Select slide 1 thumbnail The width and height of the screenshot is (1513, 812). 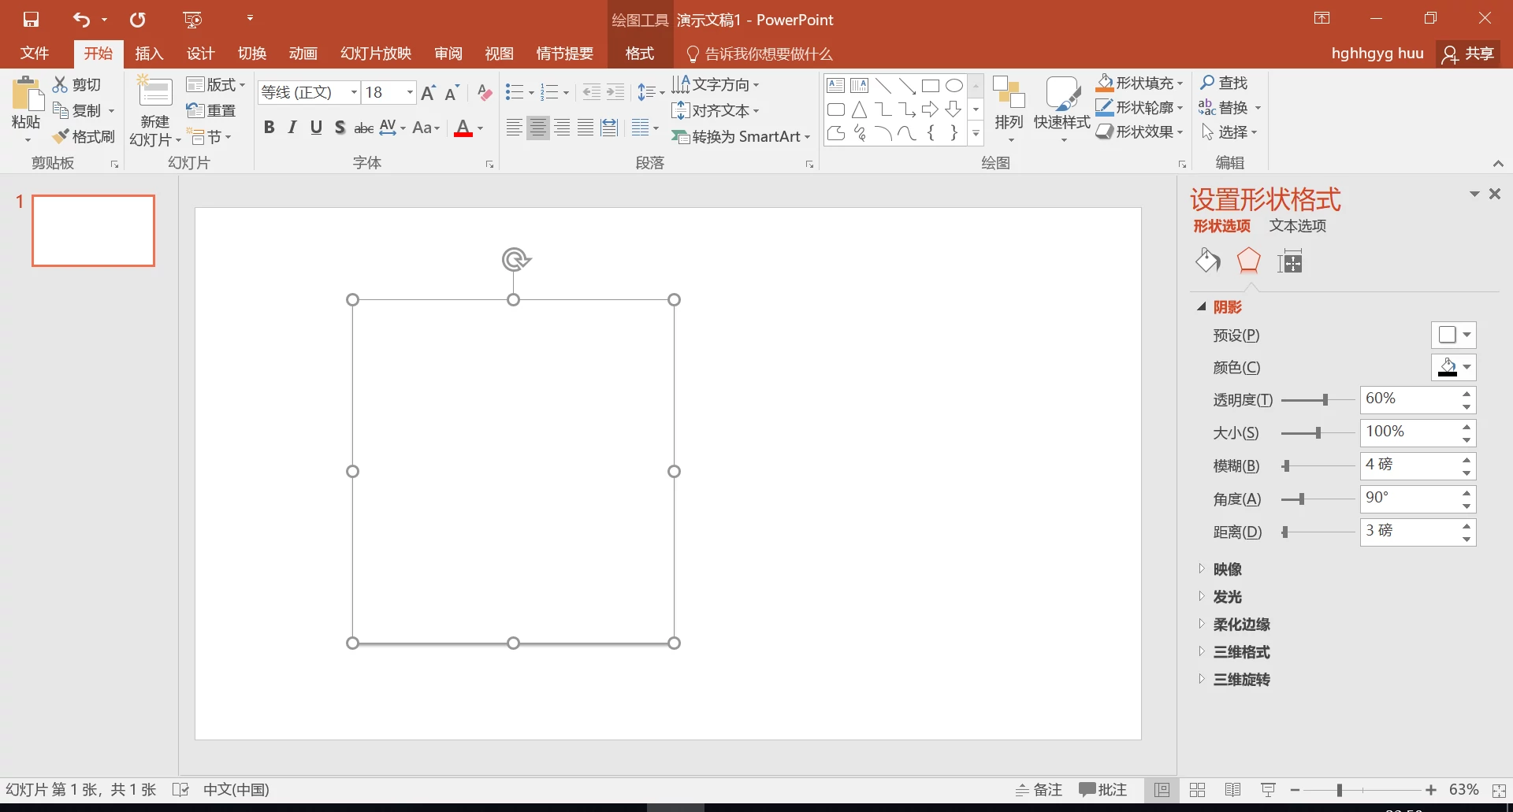point(93,231)
